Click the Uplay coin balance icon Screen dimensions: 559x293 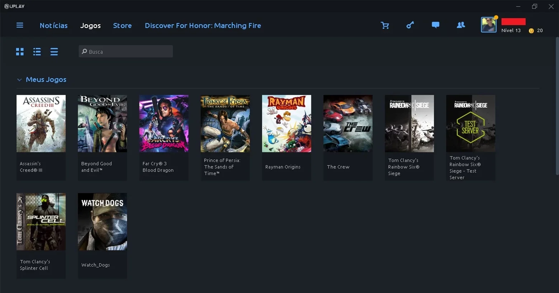click(x=531, y=31)
